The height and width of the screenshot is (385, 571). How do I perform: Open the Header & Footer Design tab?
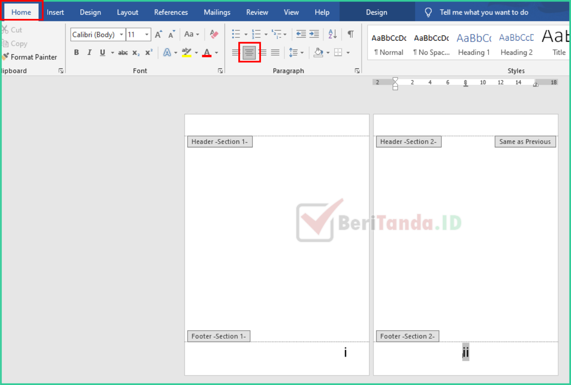pos(377,12)
